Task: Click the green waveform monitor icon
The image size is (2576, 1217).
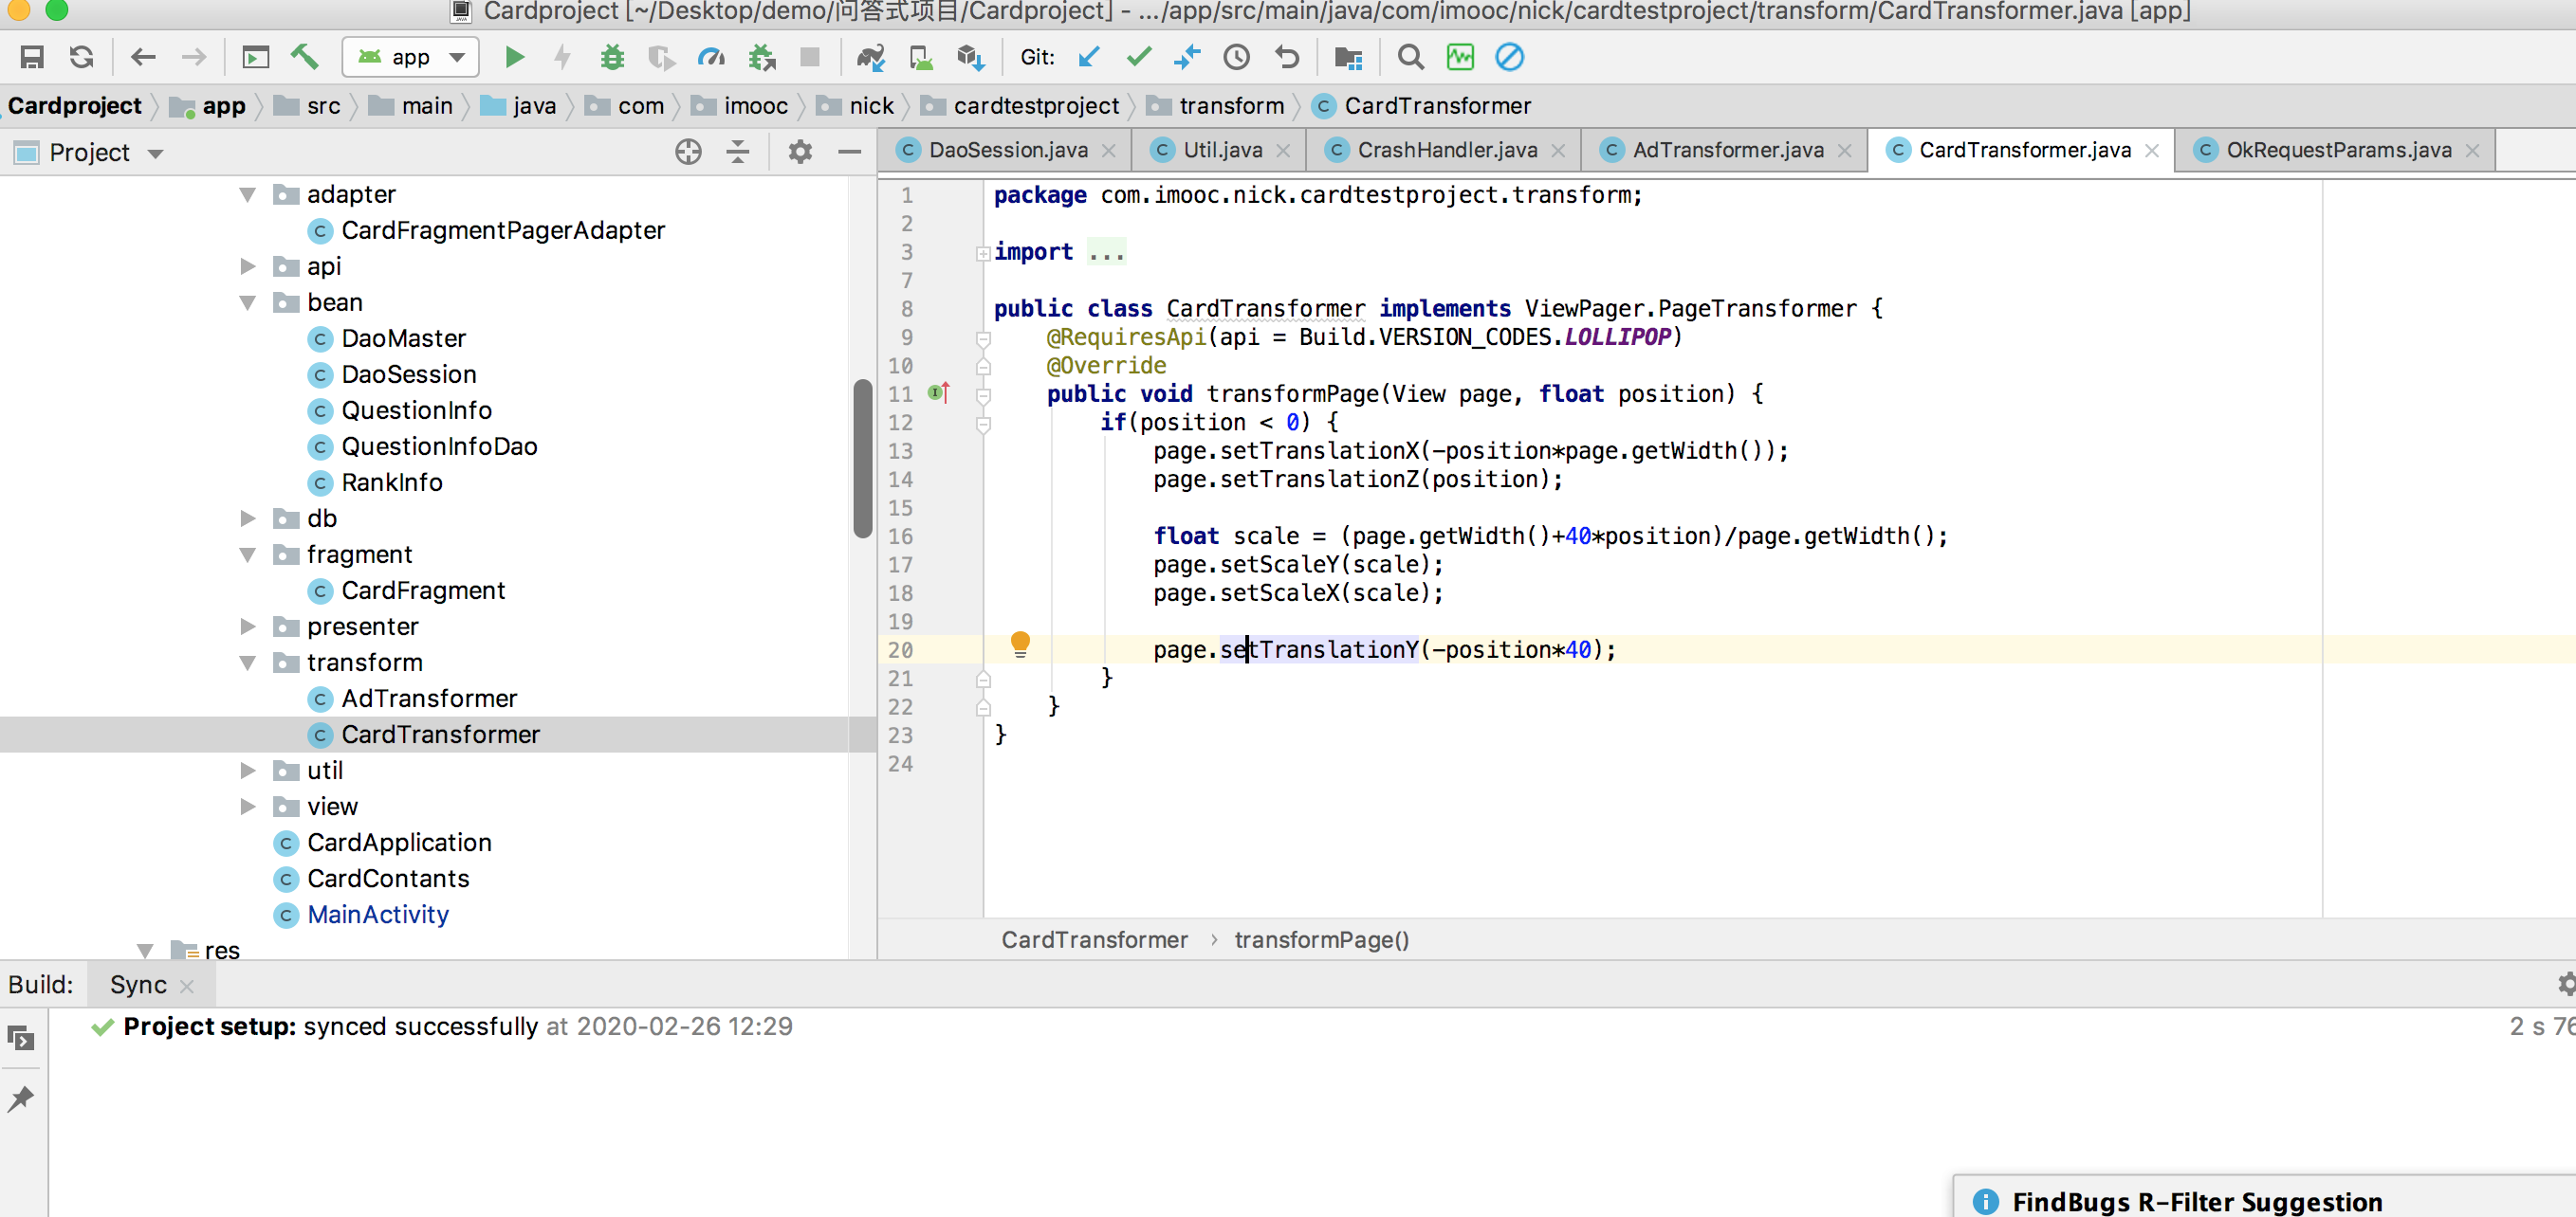Action: (1460, 57)
